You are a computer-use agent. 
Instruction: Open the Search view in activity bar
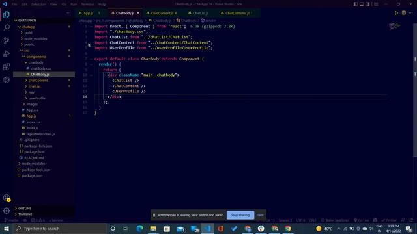click(x=7, y=27)
